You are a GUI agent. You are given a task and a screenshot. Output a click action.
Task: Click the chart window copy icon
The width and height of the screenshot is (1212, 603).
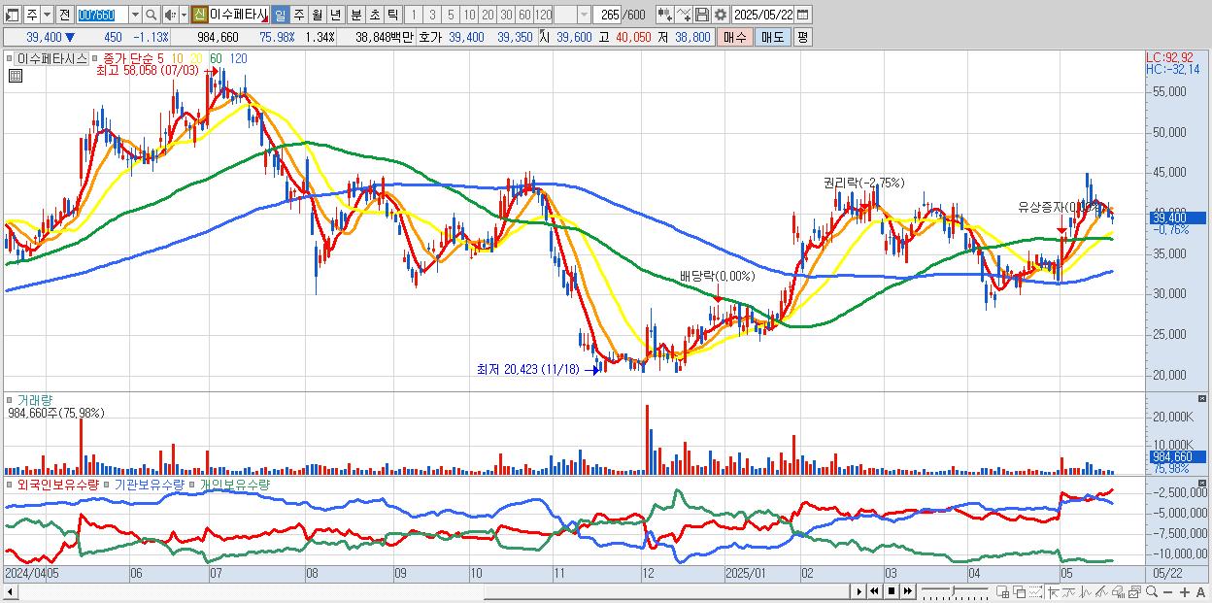1134,592
